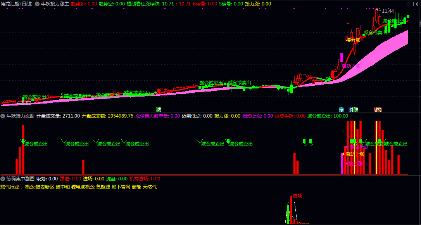Click the 短线看红涨绿跌 value text
Screen dimensions: 421x225
[159, 4]
